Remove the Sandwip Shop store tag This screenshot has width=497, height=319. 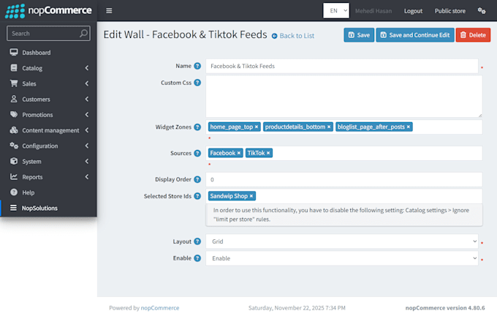coord(251,196)
